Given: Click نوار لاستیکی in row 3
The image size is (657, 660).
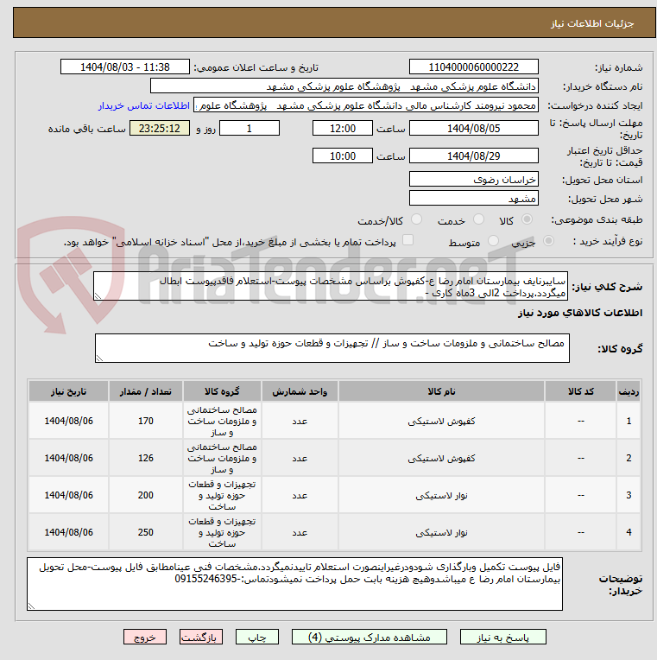Looking at the screenshot, I should 441,495.
